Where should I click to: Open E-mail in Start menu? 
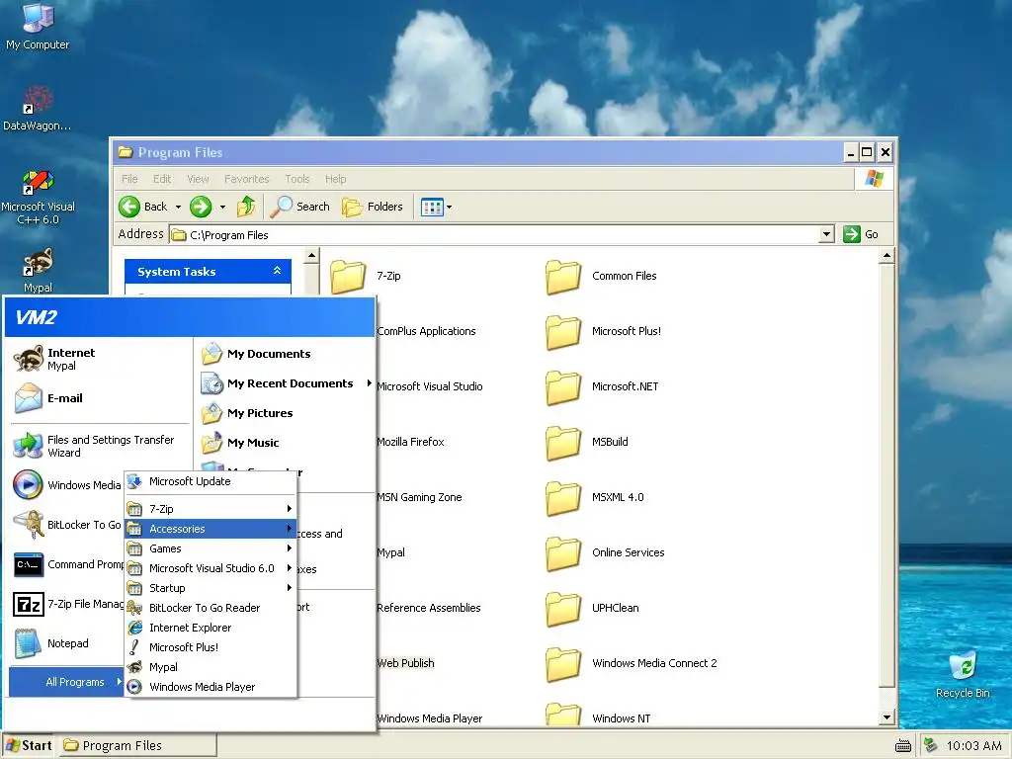click(x=100, y=398)
